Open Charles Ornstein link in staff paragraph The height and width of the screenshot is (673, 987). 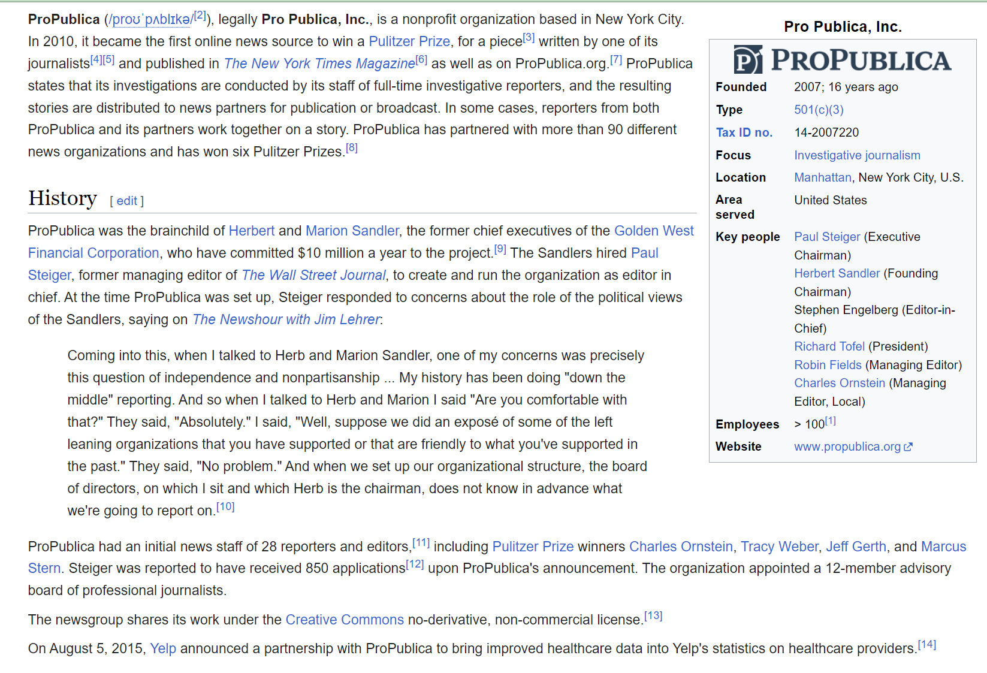click(681, 547)
